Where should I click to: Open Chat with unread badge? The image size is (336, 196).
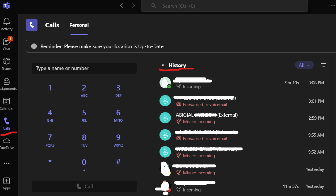(x=7, y=44)
